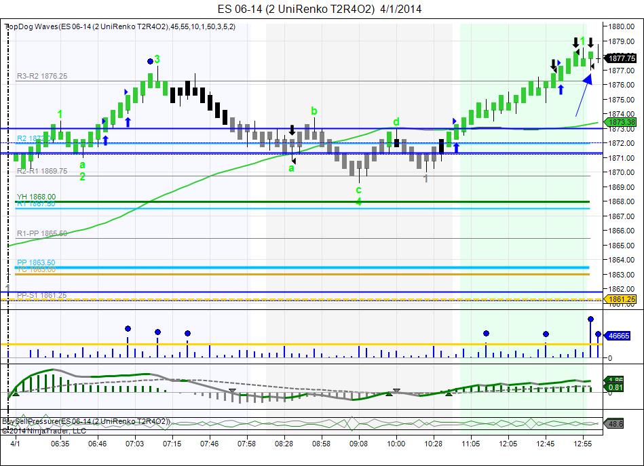
Task: Click the 07:03 time axis label
Action: click(x=135, y=444)
